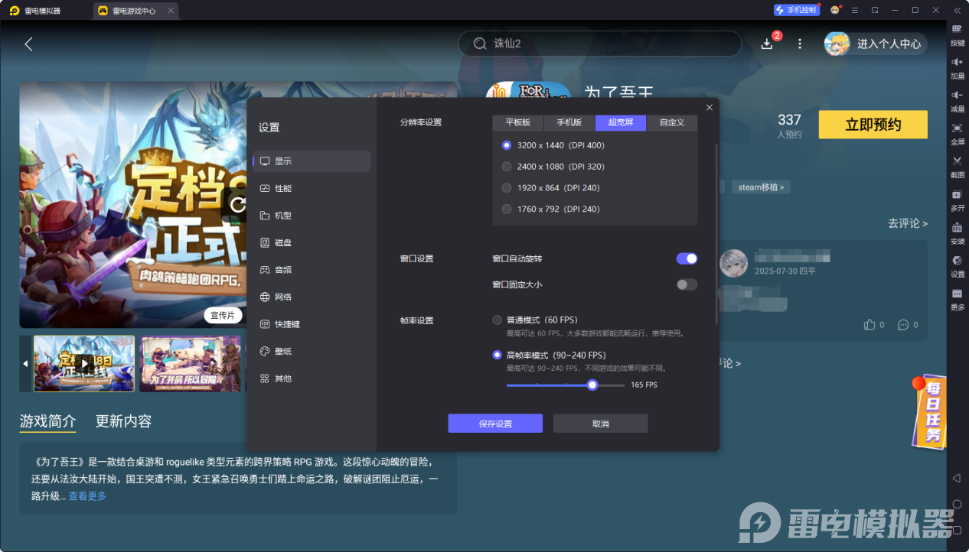Click the 诛仙2 search field
This screenshot has height=552, width=969.
[600, 44]
